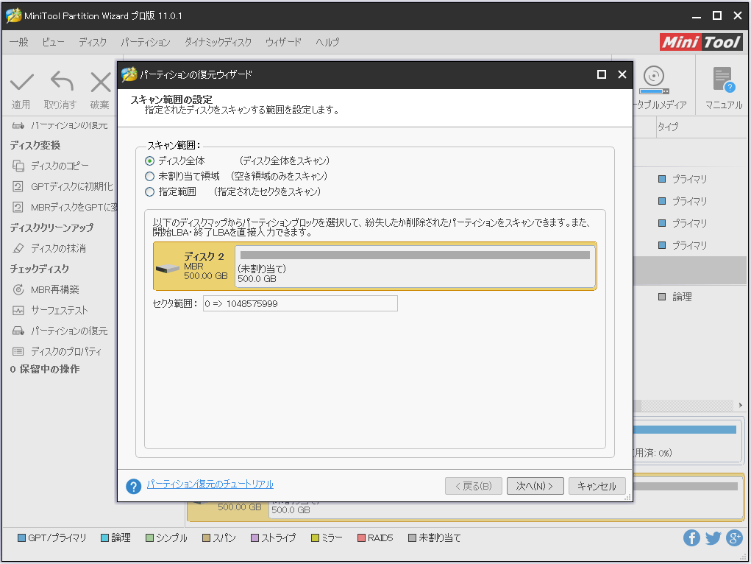The image size is (751, 564).
Task: Click the Discard (破棄) X icon
Action: point(100,82)
